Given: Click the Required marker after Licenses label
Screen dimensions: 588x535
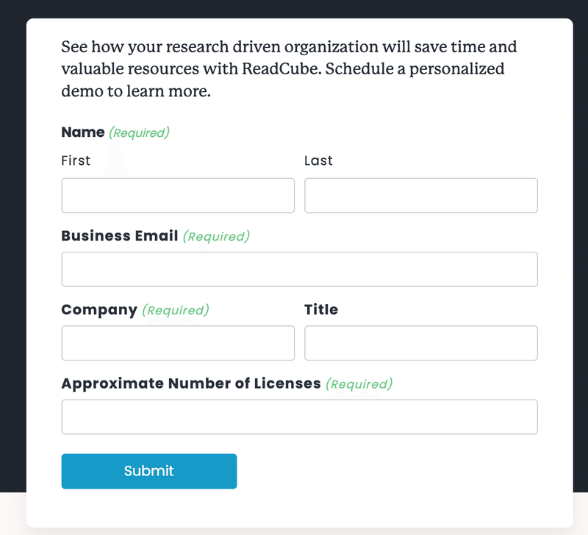Looking at the screenshot, I should click(x=359, y=384).
